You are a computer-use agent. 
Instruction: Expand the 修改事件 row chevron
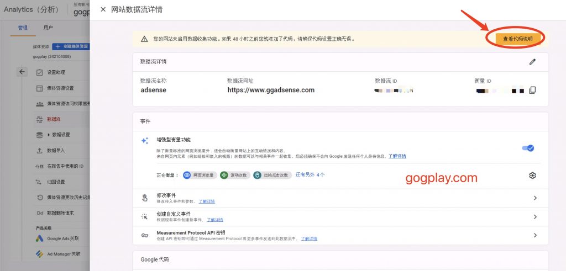(x=535, y=198)
